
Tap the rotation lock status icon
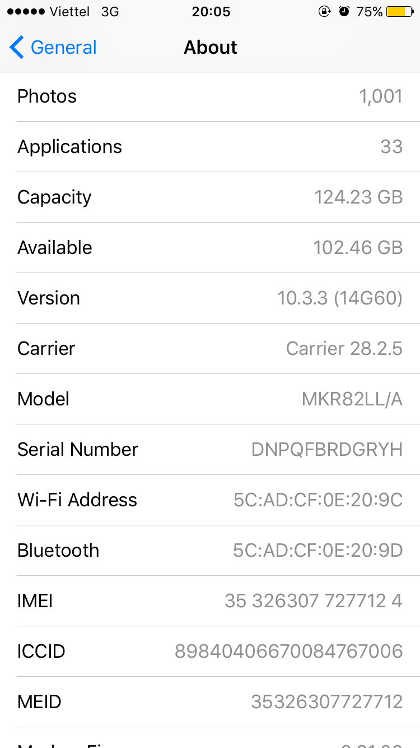[324, 12]
